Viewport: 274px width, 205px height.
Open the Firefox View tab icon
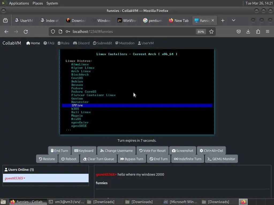point(5,20)
